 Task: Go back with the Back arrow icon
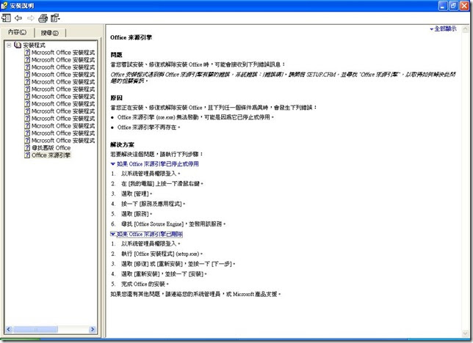(18, 18)
